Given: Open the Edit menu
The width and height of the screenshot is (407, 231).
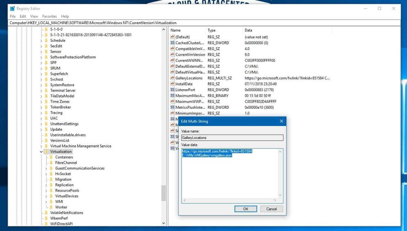Looking at the screenshot, I should tap(23, 16).
